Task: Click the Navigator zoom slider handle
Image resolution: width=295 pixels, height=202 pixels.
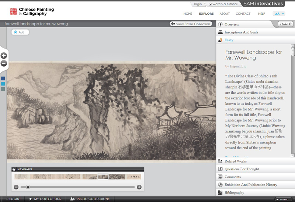Action: pyautogui.click(x=28, y=187)
